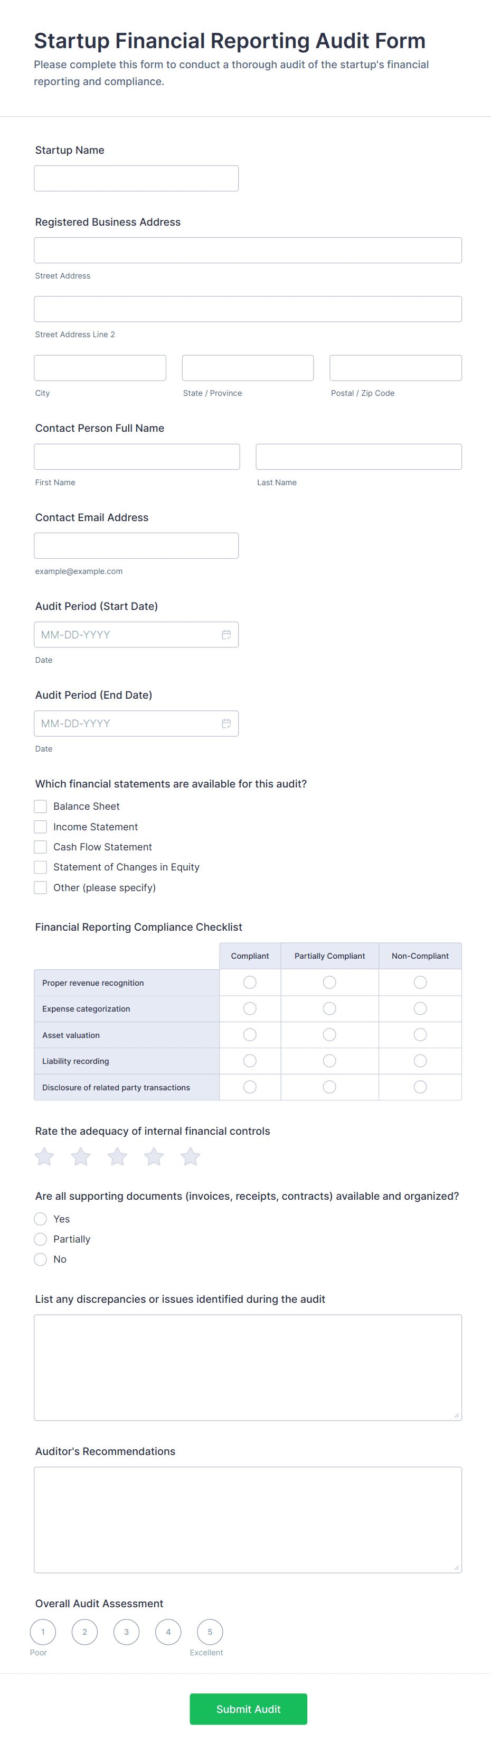Rate internal financial controls four stars
491x1751 pixels.
click(x=154, y=1156)
